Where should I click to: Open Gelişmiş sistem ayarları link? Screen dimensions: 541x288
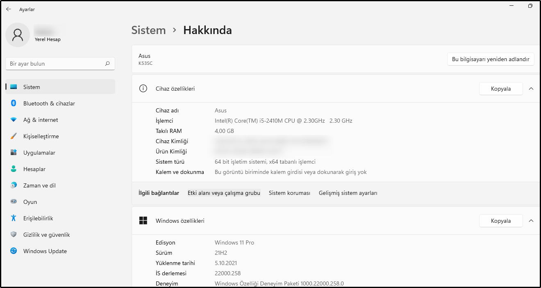pos(348,193)
